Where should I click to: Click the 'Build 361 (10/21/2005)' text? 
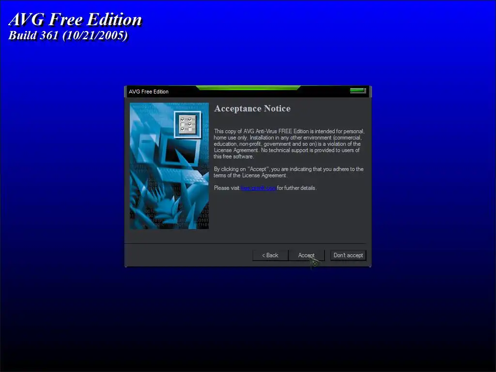coord(68,35)
